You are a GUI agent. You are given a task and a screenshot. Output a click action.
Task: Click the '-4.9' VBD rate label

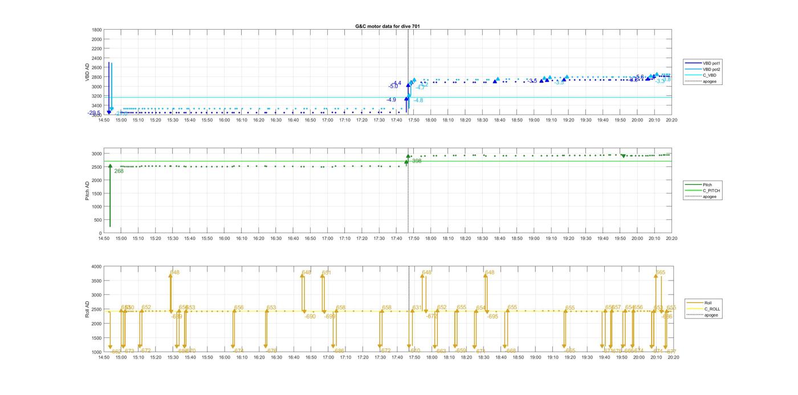click(x=391, y=100)
